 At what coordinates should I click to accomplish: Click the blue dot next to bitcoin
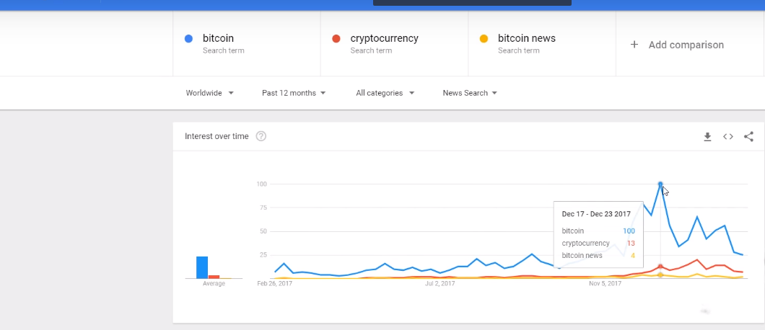coord(189,38)
